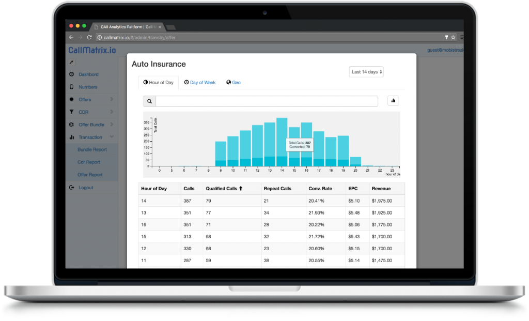The height and width of the screenshot is (321, 529).
Task: Click the pin icon above Dashboard
Action: tap(71, 62)
